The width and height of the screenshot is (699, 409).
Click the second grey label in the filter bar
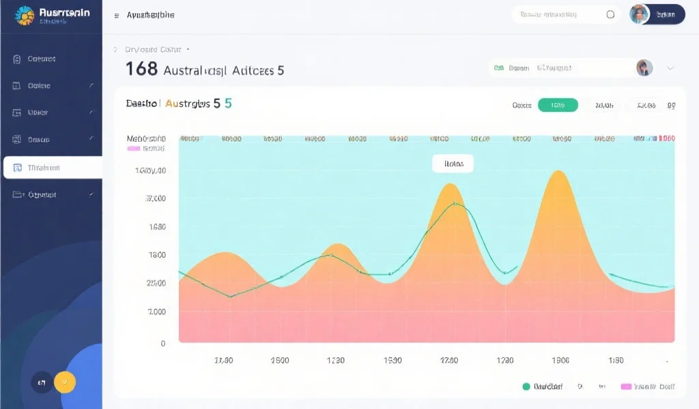point(554,68)
